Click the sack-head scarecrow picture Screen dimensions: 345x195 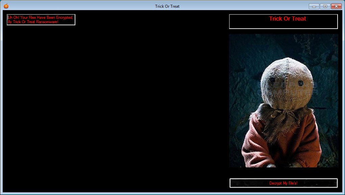(x=284, y=101)
